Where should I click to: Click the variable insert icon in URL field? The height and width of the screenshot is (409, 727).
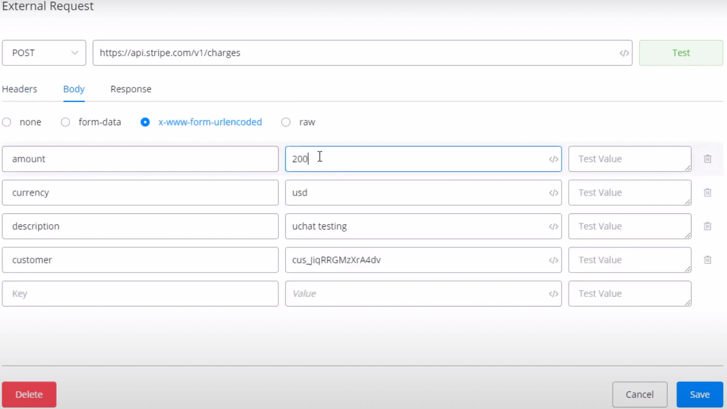(x=624, y=53)
